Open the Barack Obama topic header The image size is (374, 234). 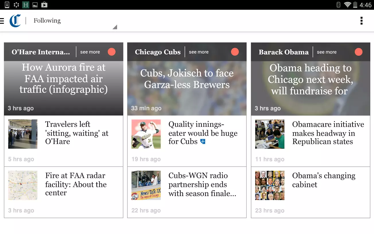284,52
